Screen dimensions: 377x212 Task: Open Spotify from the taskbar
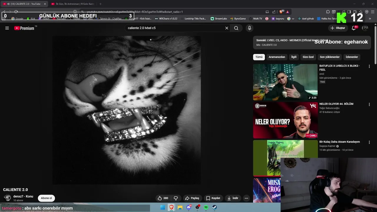[x=206, y=208]
